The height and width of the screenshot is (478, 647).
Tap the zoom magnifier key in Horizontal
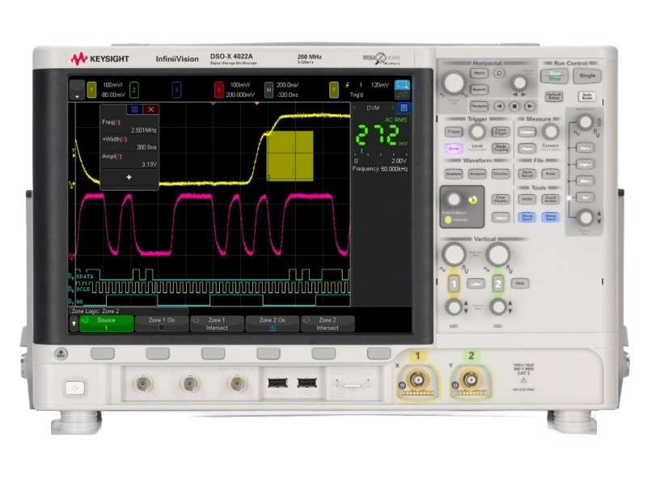tap(500, 74)
